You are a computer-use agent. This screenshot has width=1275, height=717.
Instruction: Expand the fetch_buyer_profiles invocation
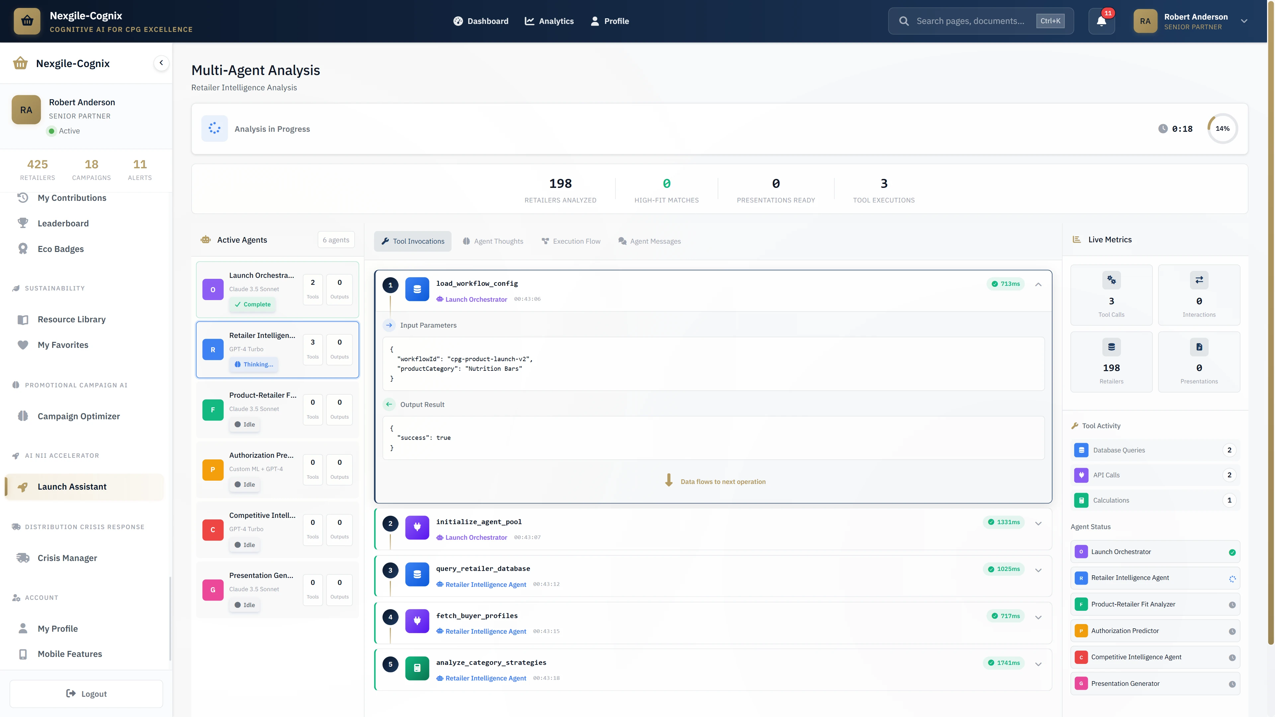(x=1038, y=617)
